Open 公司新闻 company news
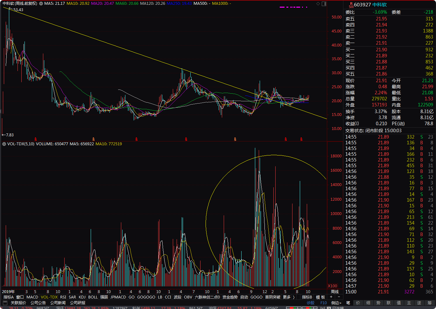436x309 pixels. [58, 303]
